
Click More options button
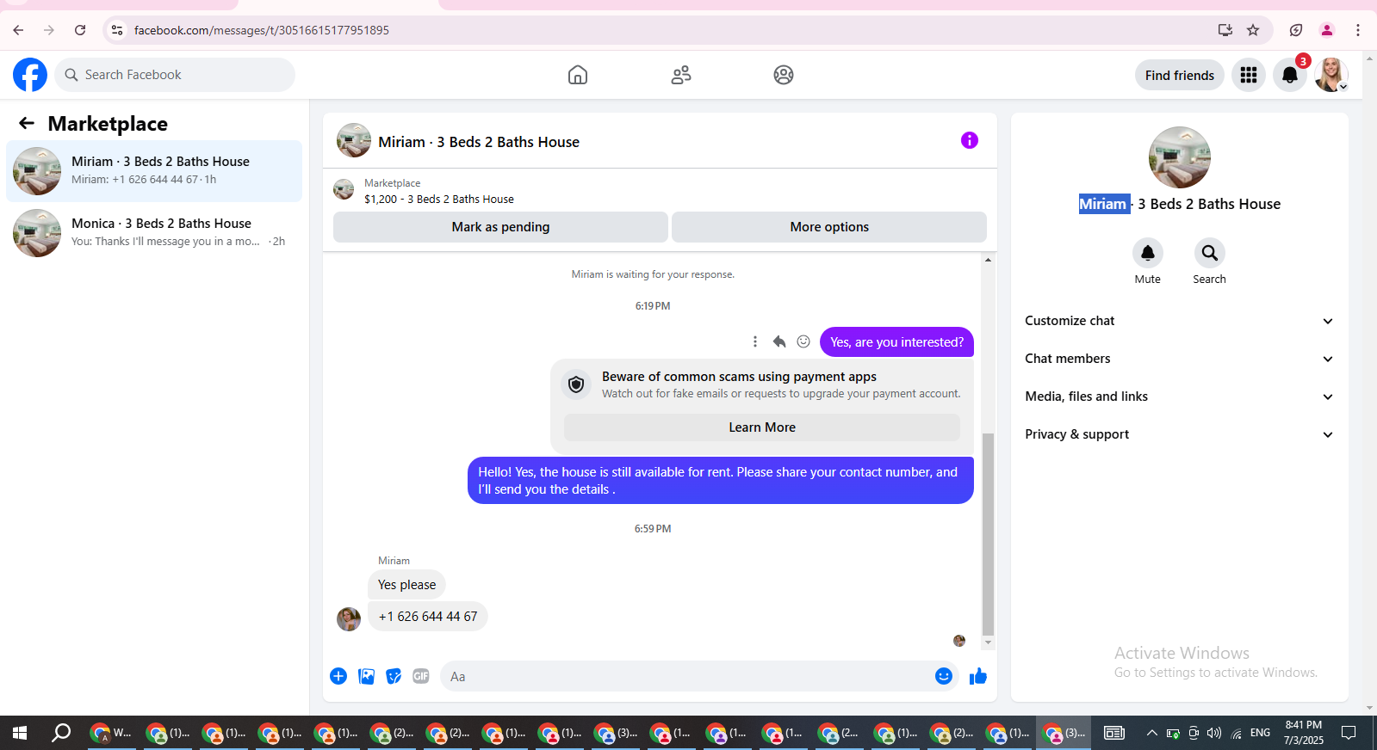pyautogui.click(x=829, y=227)
